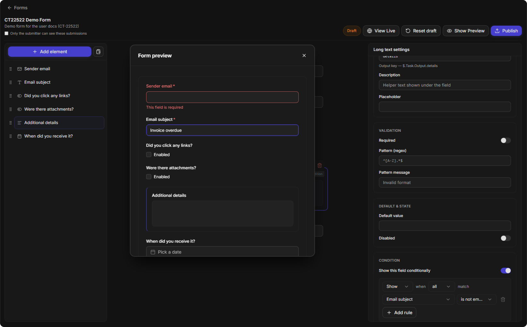Click the lines icon of Additional details
527x327 pixels.
coord(20,123)
